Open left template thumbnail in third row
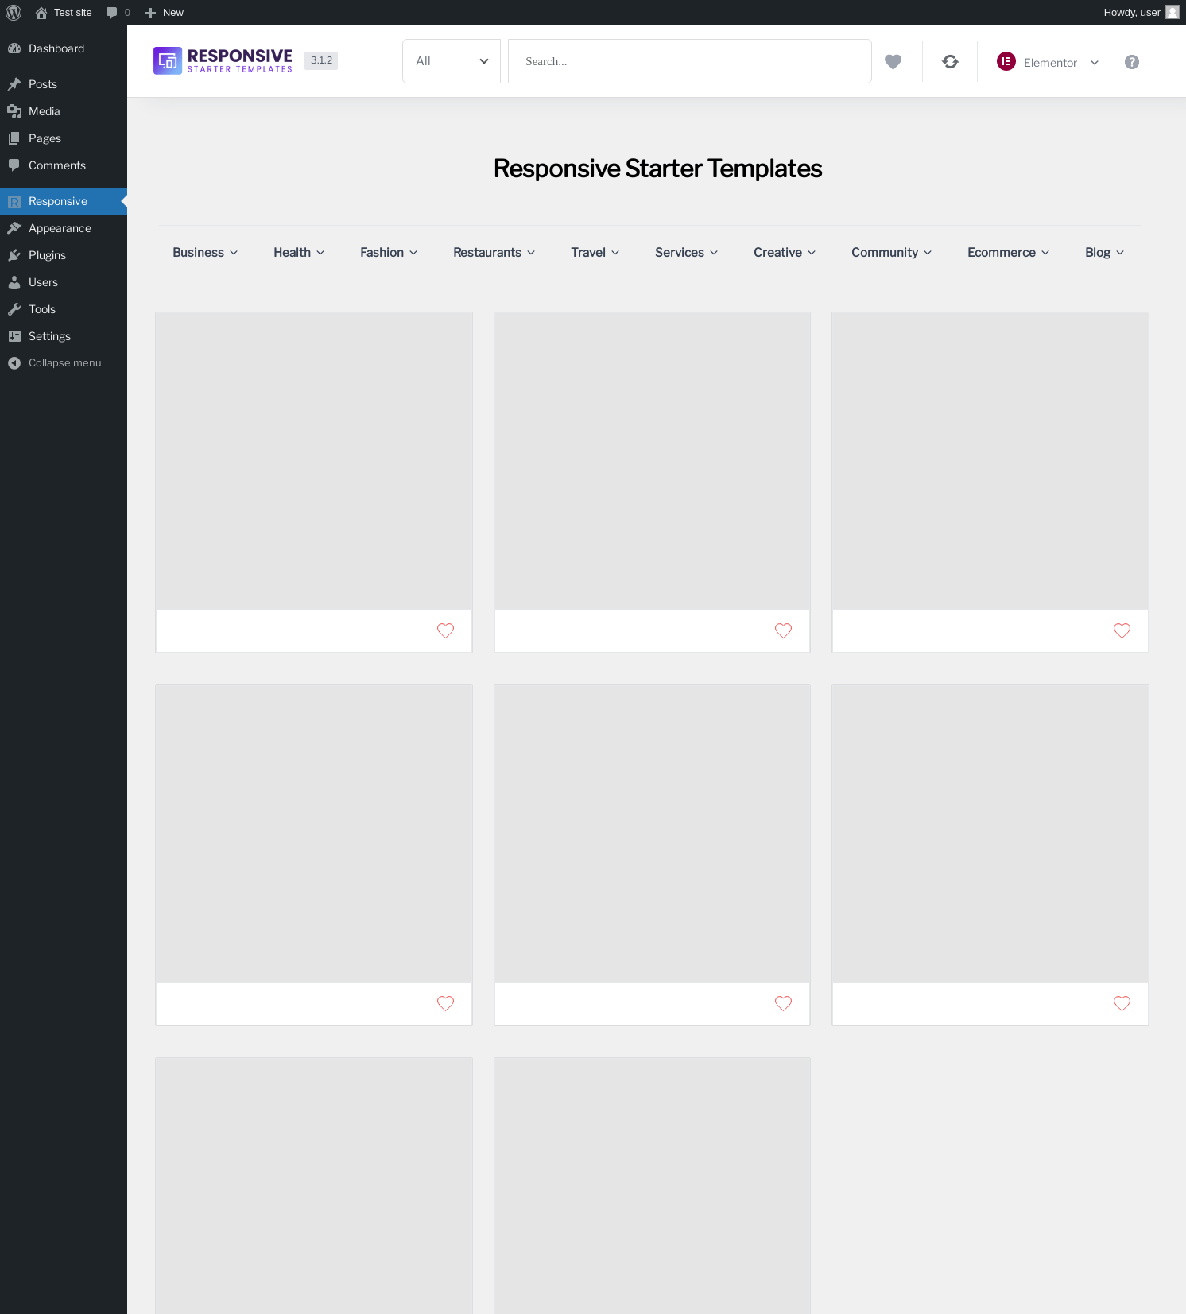 click(314, 1186)
